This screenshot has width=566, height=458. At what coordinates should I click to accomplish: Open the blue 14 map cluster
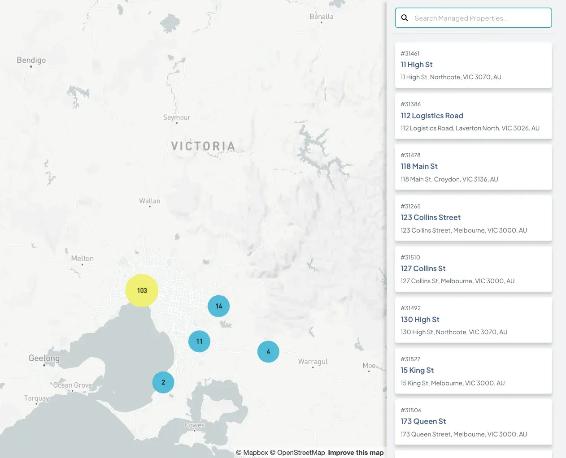point(219,306)
